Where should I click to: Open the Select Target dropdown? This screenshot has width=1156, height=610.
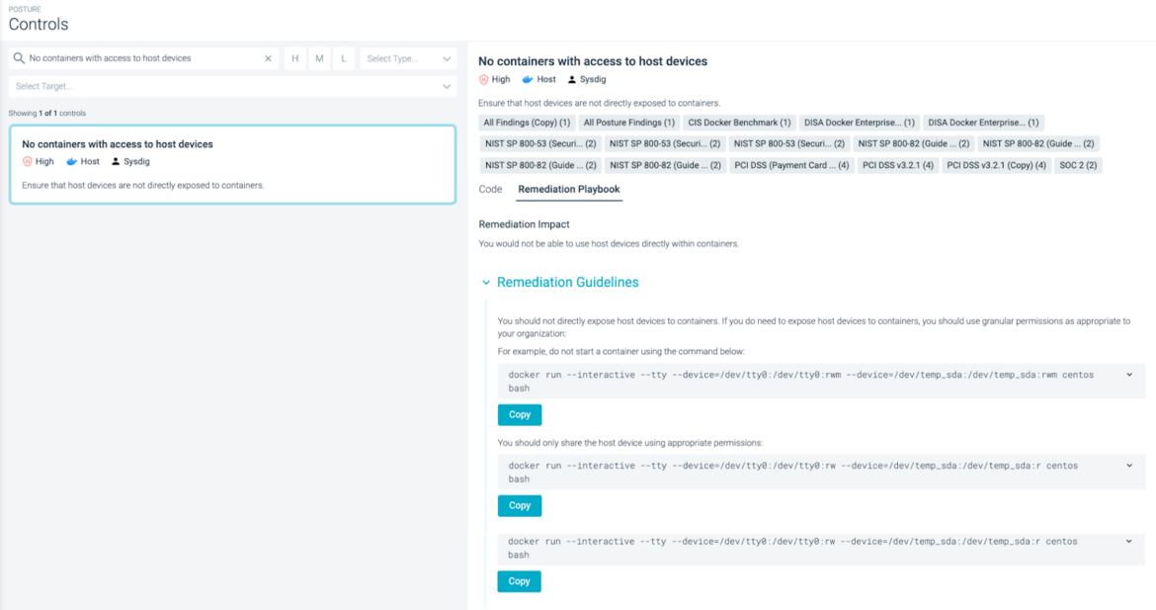click(234, 86)
